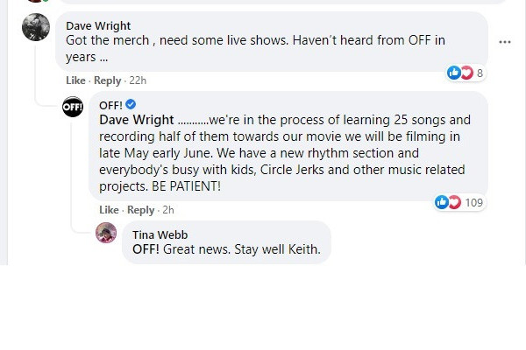This screenshot has height=350, width=526.
Task: Open the OFF! page profile picture
Action: coord(73,108)
